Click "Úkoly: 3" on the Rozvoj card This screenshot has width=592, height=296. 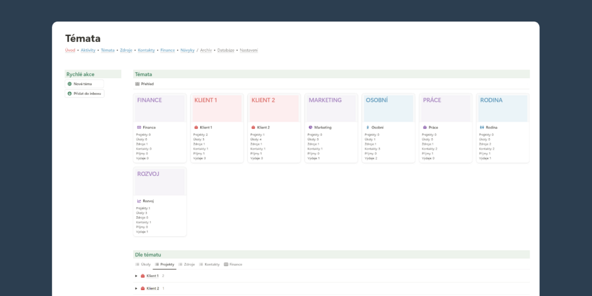[x=141, y=213]
